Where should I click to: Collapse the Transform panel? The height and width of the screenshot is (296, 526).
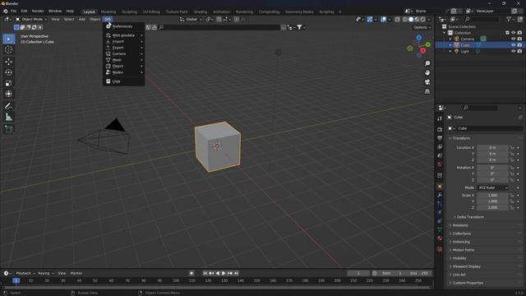461,138
